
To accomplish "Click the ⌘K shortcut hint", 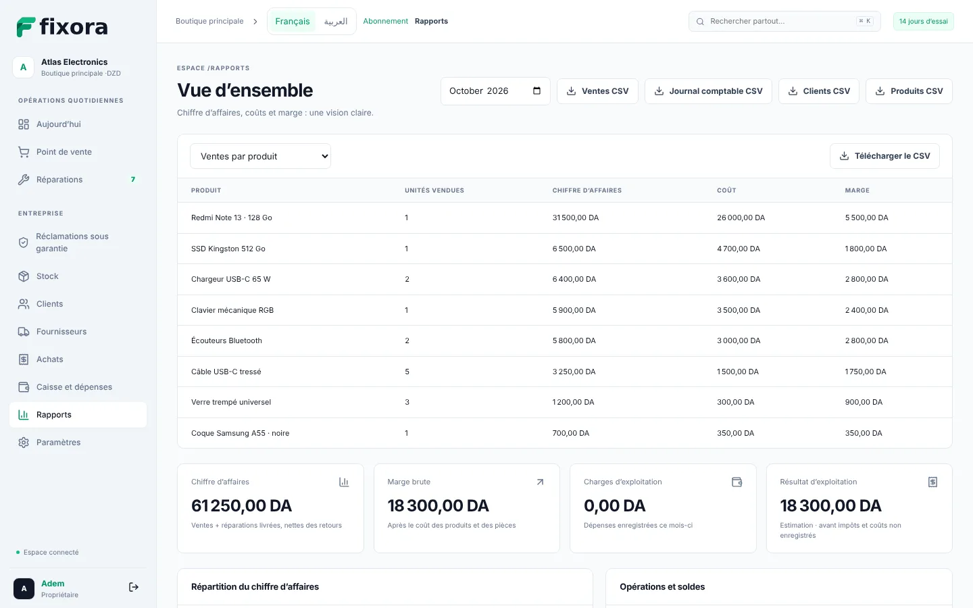I will coord(865,22).
